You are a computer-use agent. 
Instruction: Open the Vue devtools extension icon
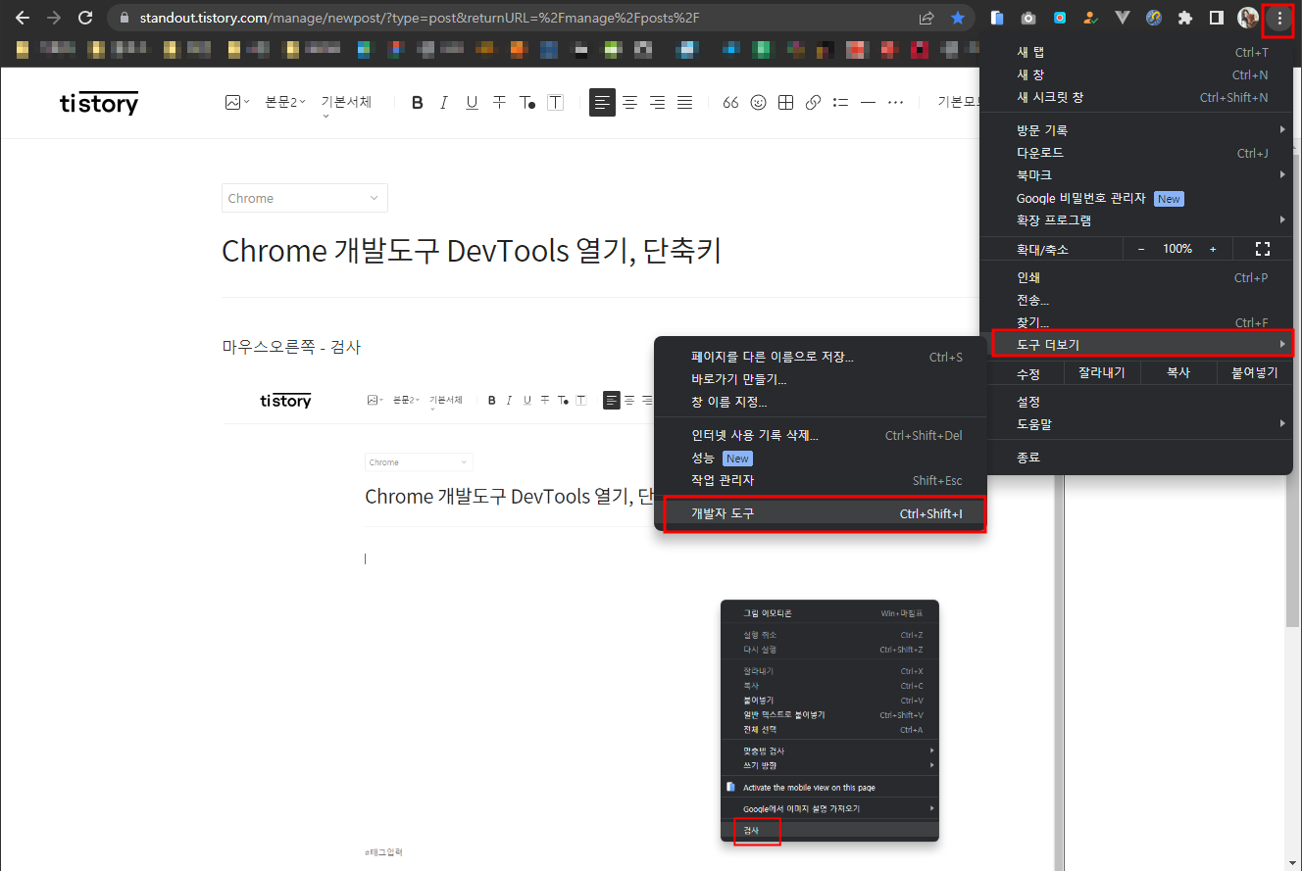(1123, 18)
